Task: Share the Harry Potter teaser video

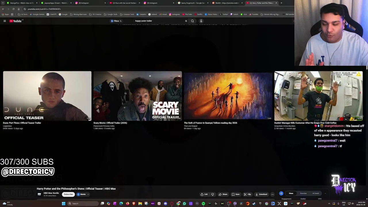Action: pos(223,194)
